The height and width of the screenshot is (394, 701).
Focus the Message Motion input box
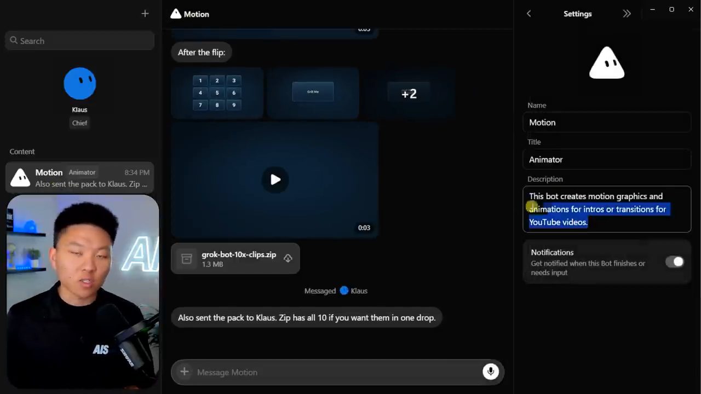pos(337,372)
